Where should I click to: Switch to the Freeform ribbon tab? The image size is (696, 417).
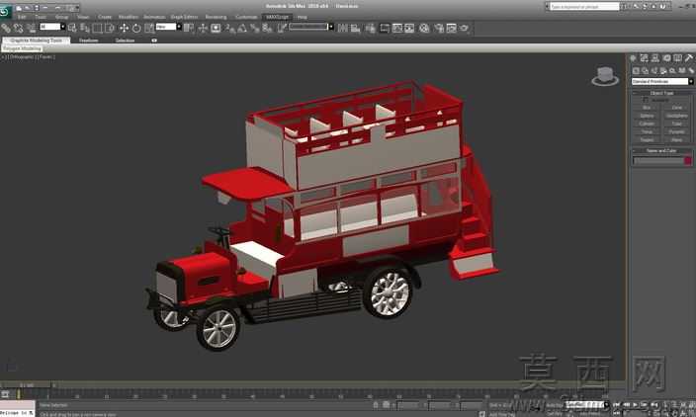pyautogui.click(x=88, y=41)
